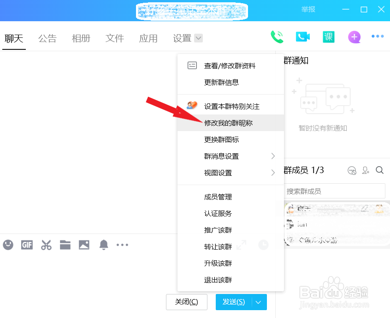Click the purple add-member plus icon
Image resolution: width=390 pixels, height=318 pixels.
click(354, 37)
